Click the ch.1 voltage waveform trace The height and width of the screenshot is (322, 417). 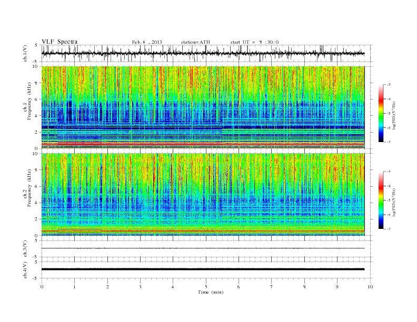(203, 53)
